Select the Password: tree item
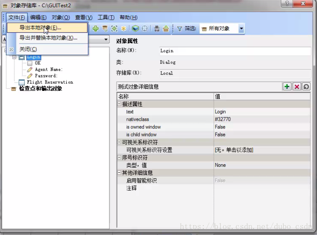The width and height of the screenshot is (317, 235). (46, 76)
